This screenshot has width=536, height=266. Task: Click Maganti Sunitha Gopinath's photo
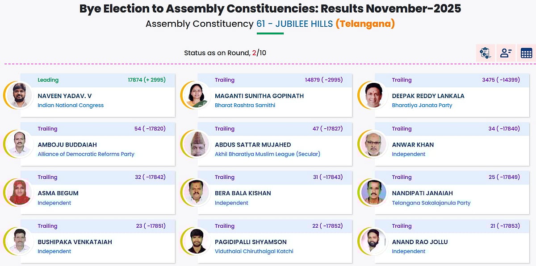tap(197, 95)
